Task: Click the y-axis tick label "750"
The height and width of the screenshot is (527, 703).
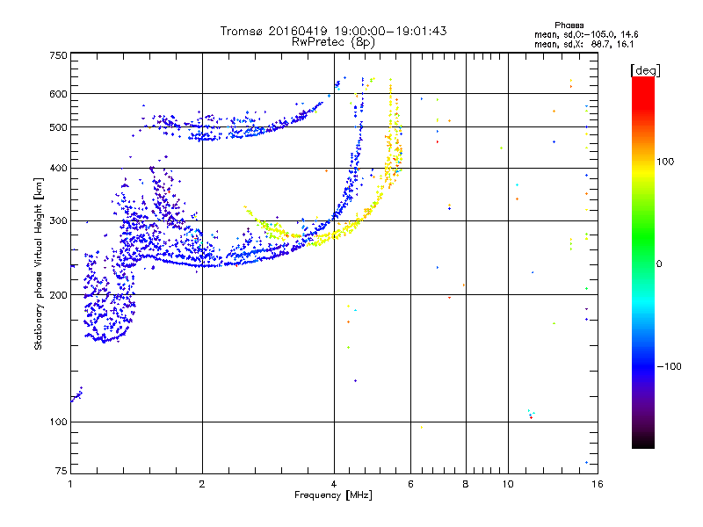Action: (58, 55)
